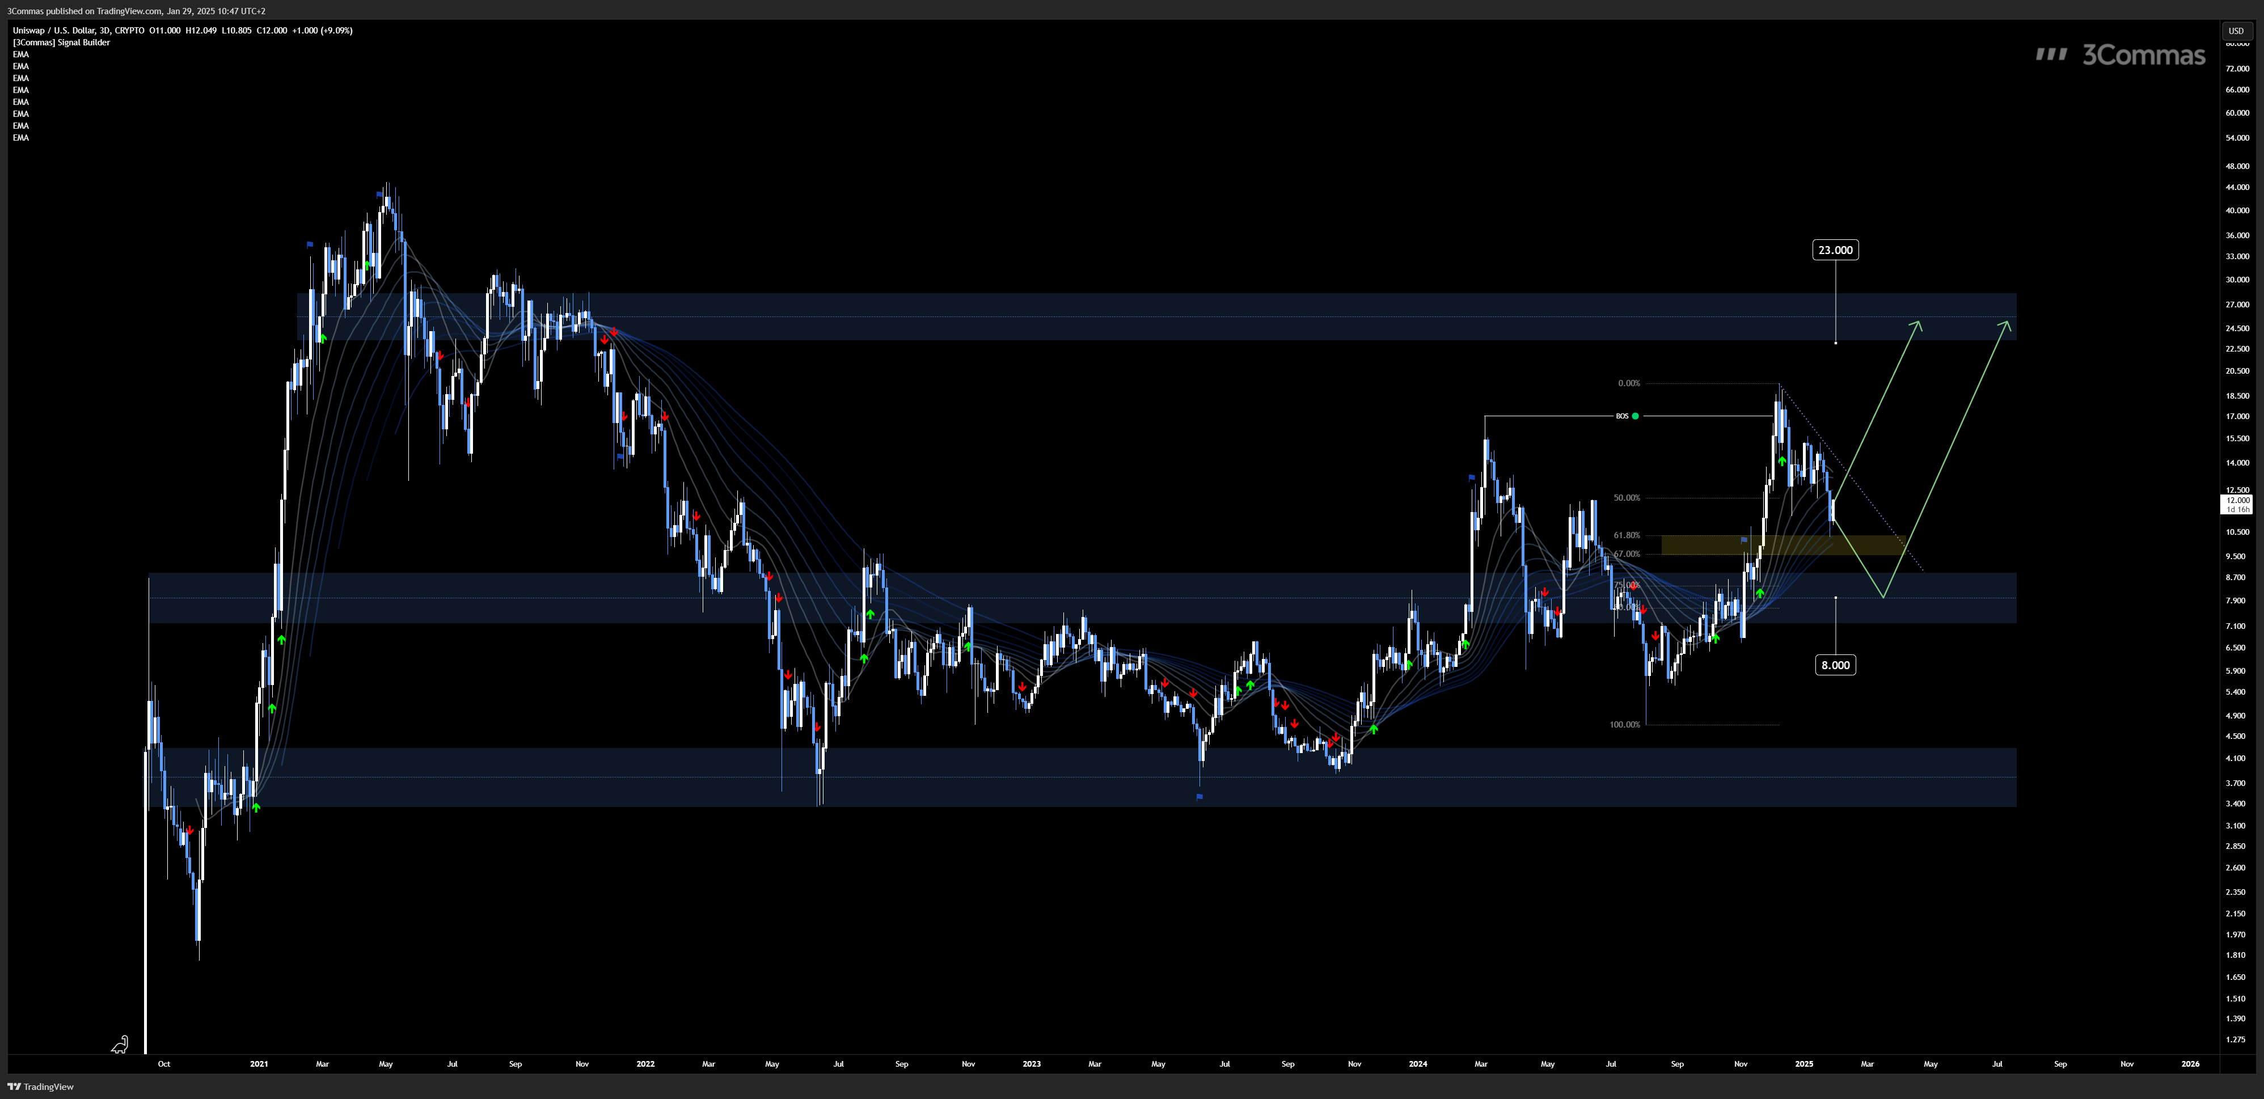This screenshot has width=2264, height=1099.
Task: Click the current price label 12.000 with countdown
Action: pos(2237,504)
